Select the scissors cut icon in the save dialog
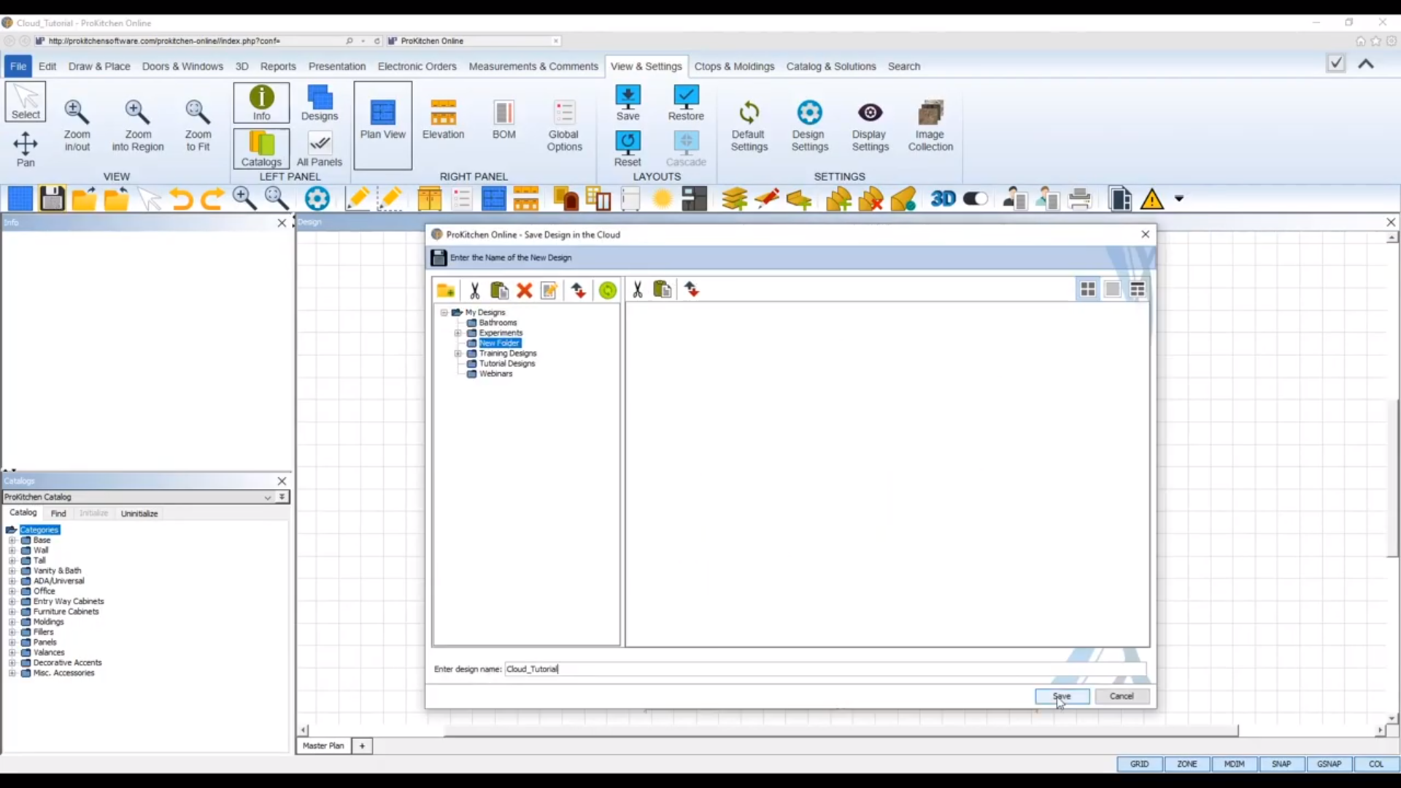The height and width of the screenshot is (788, 1401). (x=474, y=290)
